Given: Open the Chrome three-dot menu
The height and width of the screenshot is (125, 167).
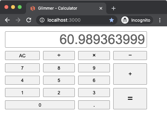Looking at the screenshot, I should coord(160,20).
